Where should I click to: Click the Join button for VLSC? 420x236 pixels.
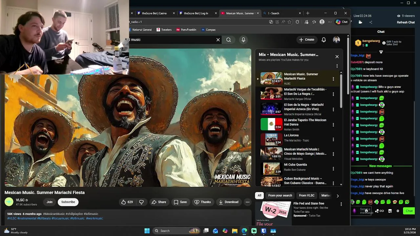50,202
